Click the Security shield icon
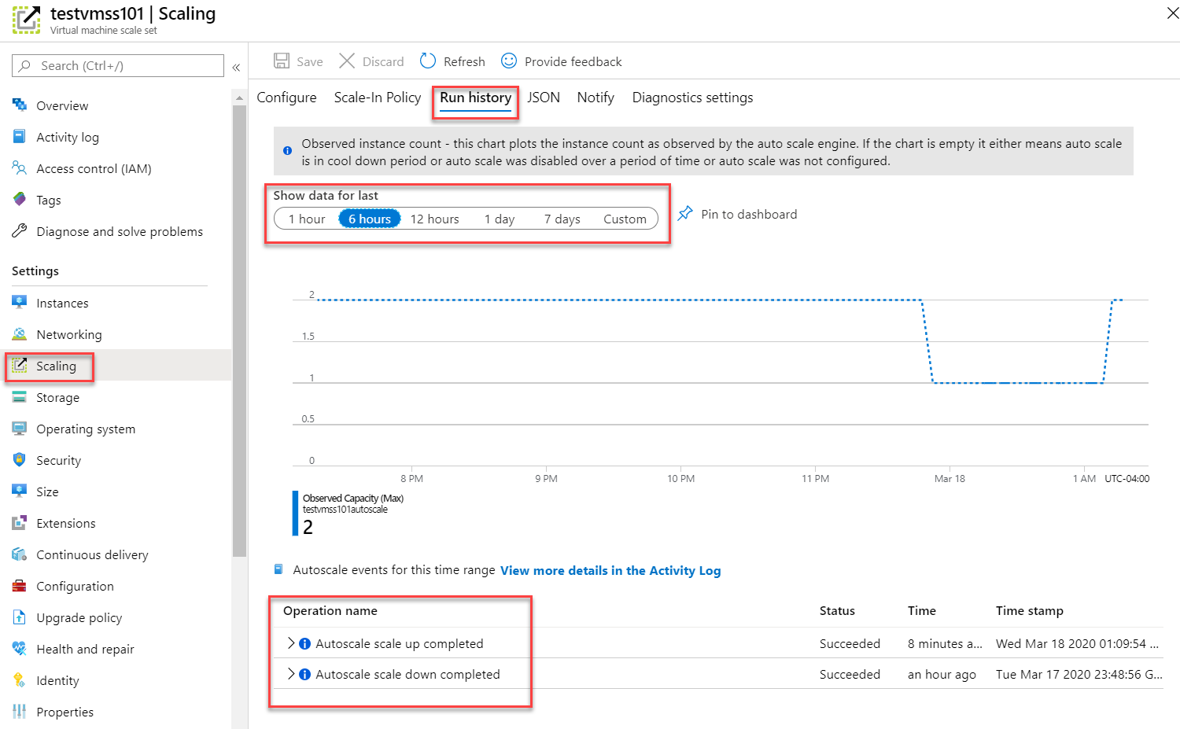1180x729 pixels. tap(20, 459)
